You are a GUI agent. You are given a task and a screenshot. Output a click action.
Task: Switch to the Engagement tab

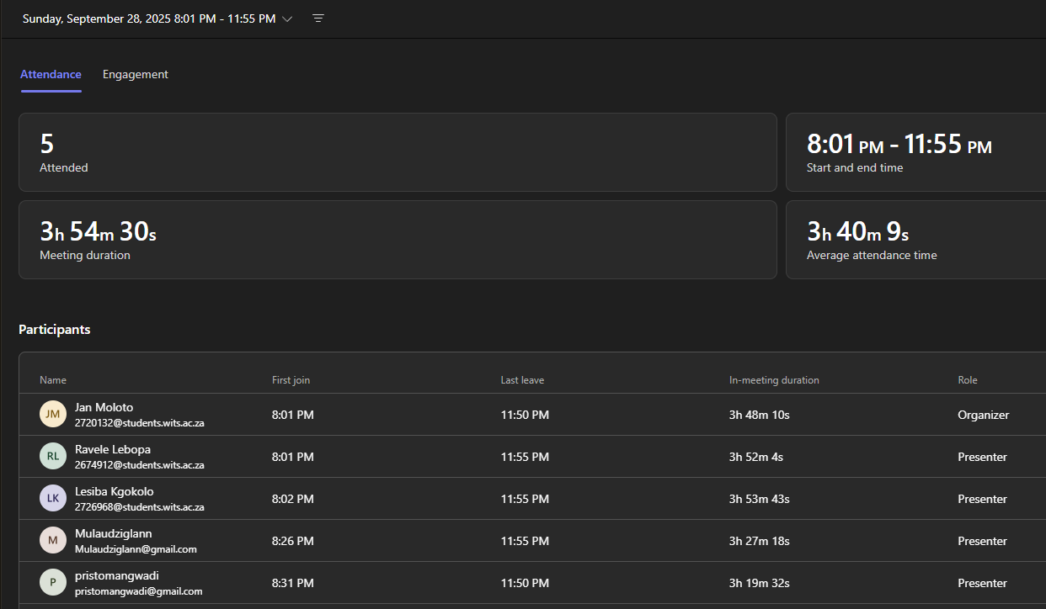coord(135,74)
